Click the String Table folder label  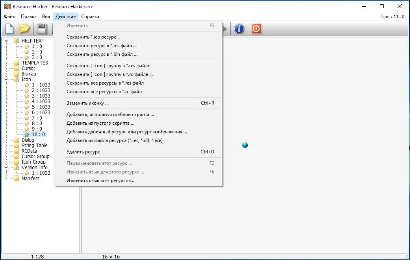(x=35, y=146)
